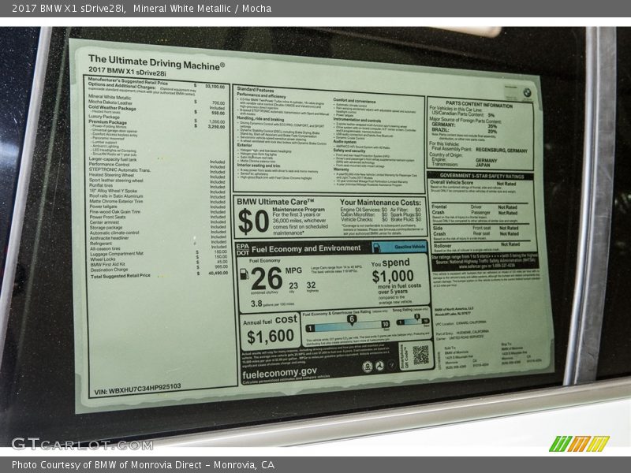Click the large '$0' maintenance figure

tap(253, 222)
